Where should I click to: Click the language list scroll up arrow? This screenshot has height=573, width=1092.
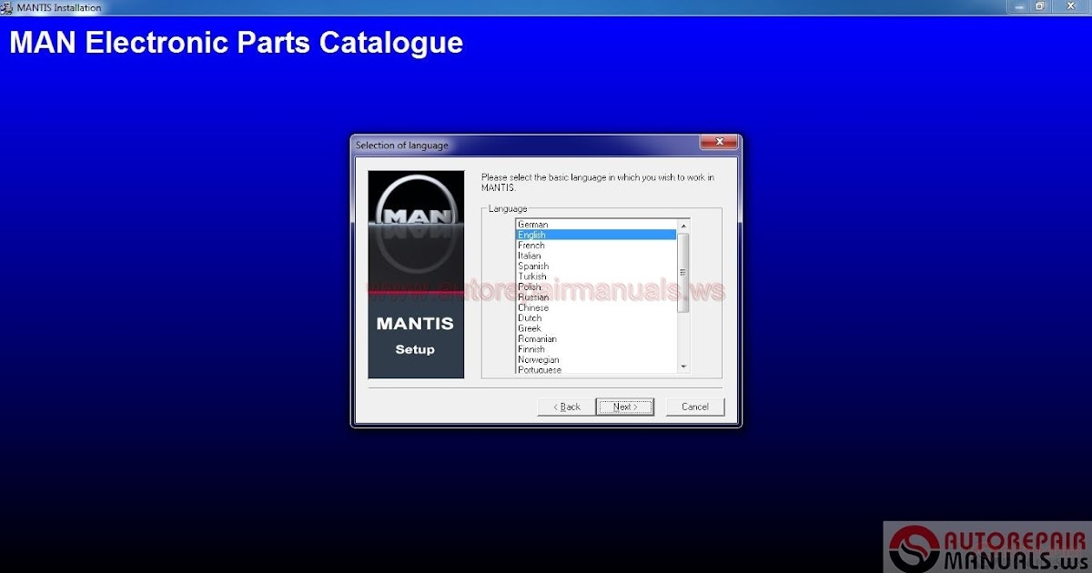[x=683, y=225]
